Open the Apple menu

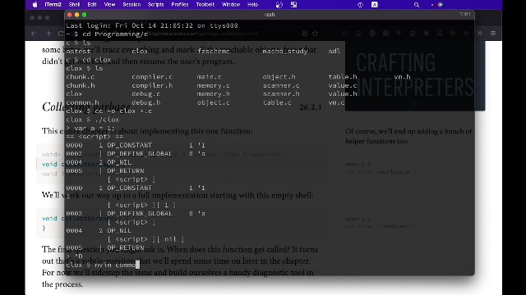tap(35, 5)
